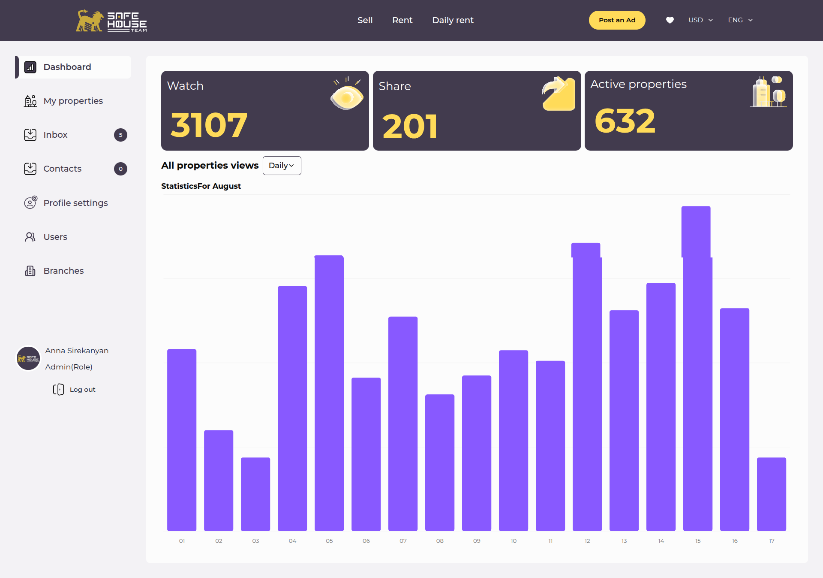Image resolution: width=823 pixels, height=578 pixels.
Task: Click the My properties building icon
Action: click(x=30, y=101)
